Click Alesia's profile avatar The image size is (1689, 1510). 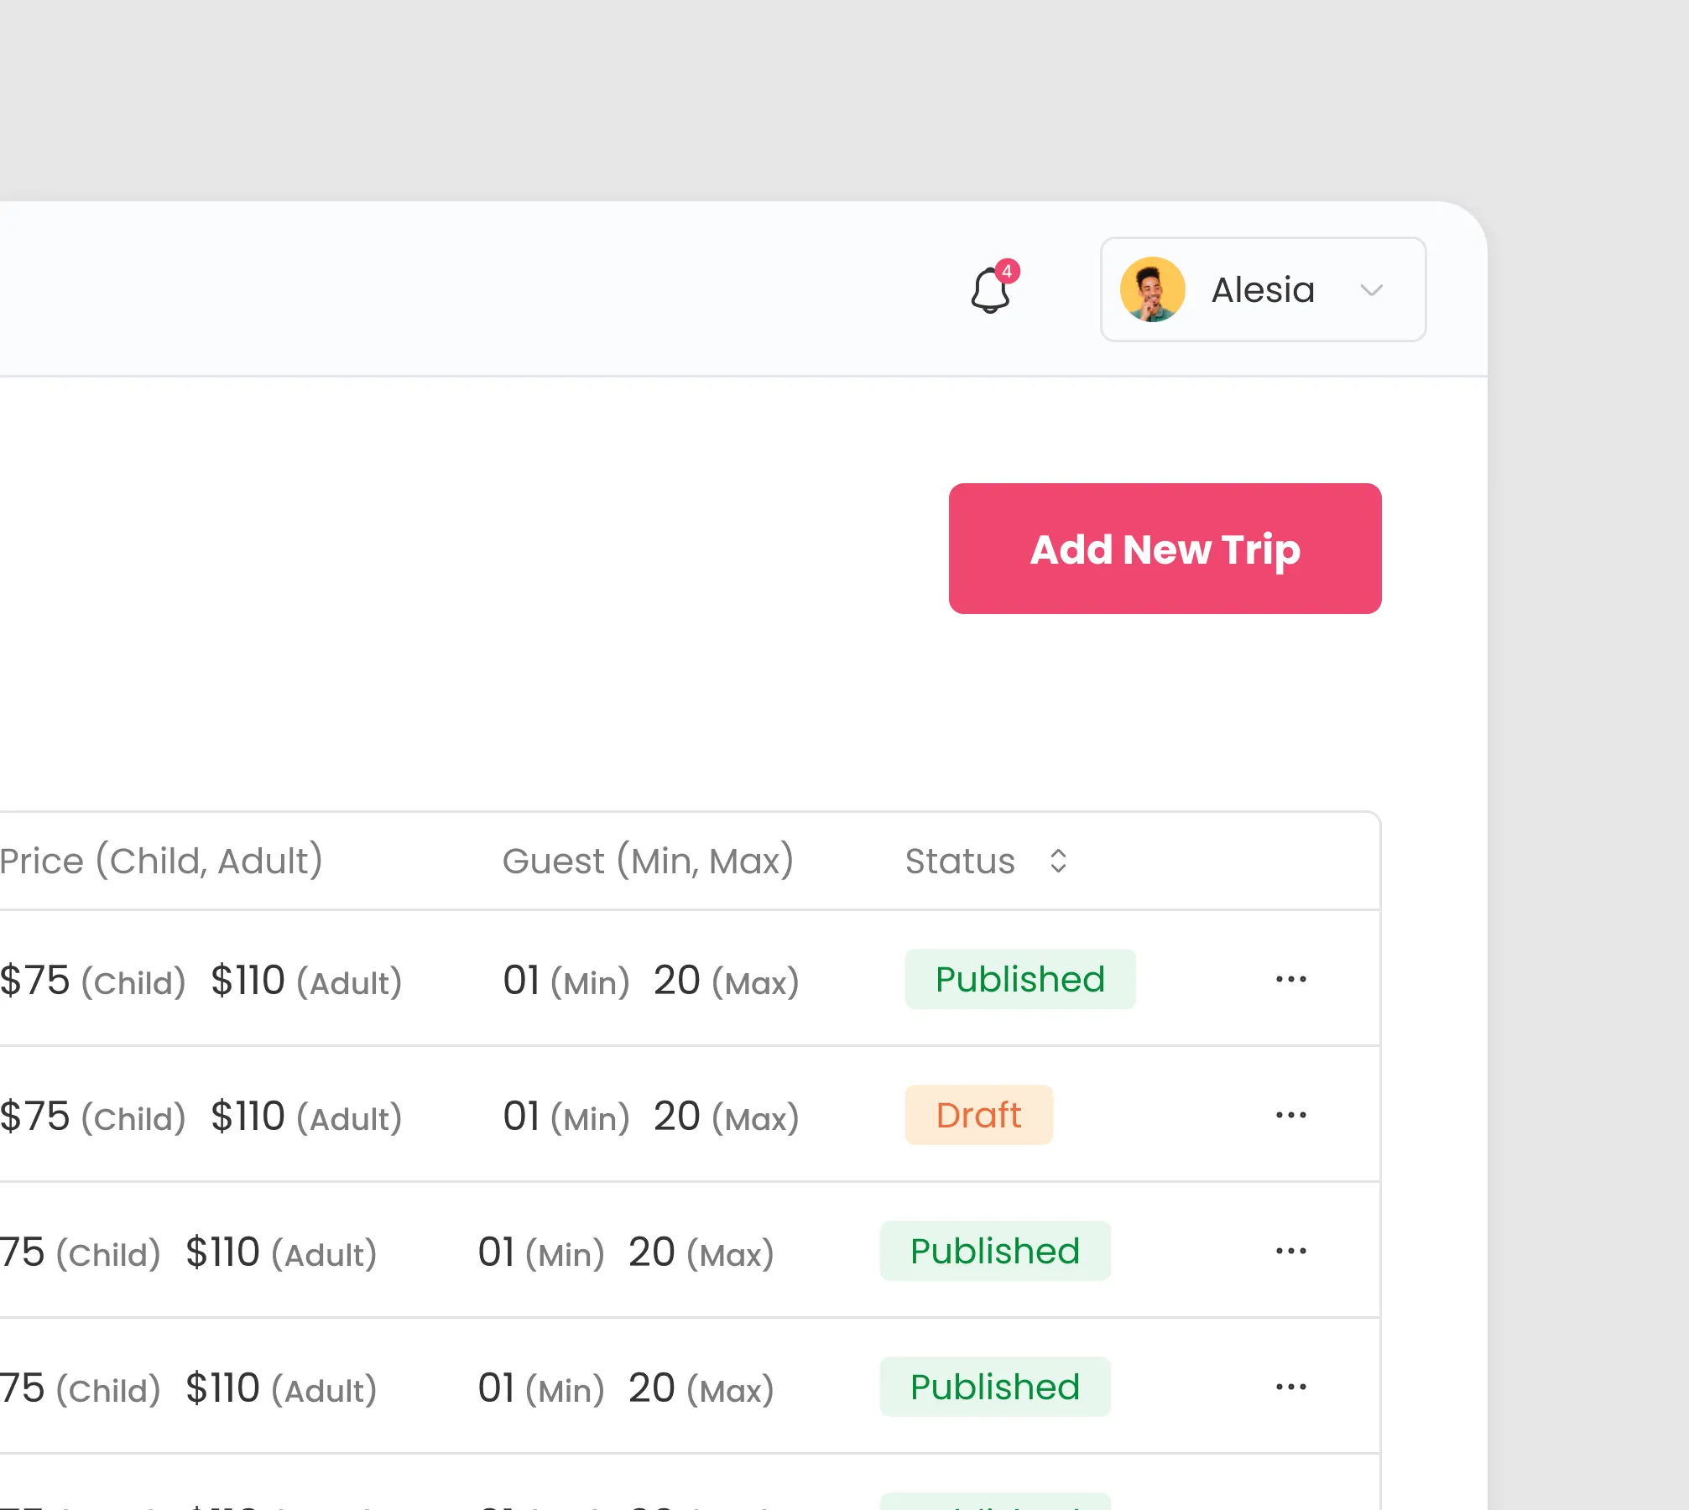tap(1153, 289)
